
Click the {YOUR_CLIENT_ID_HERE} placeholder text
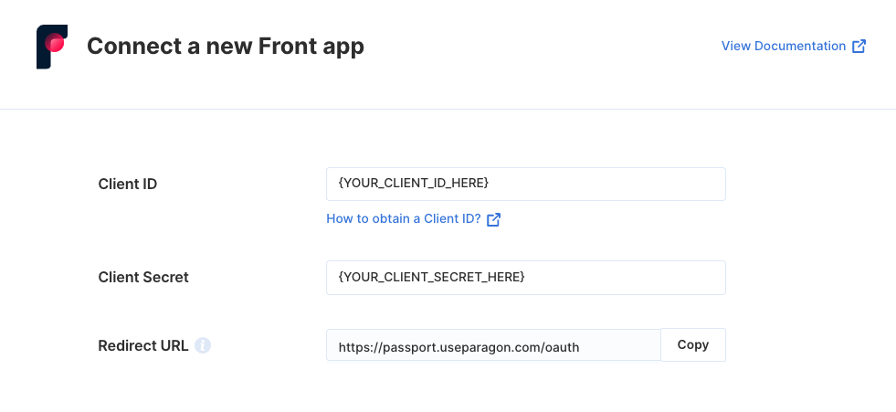(414, 184)
